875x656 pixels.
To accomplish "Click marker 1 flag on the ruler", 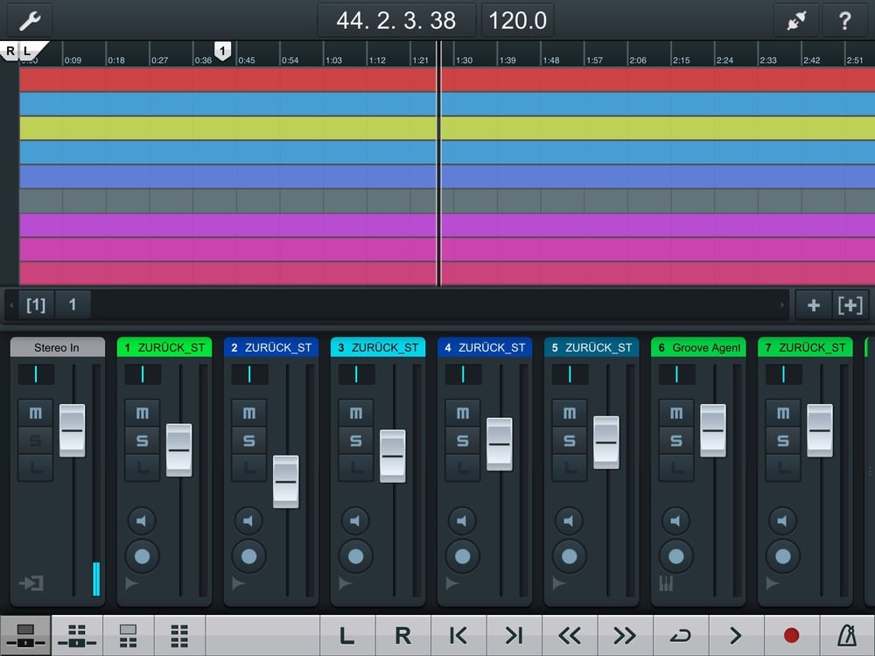I will [x=222, y=52].
